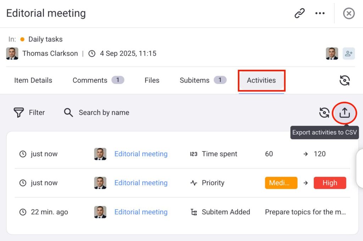Click the refresh icon beside the tabs
Image resolution: width=363 pixels, height=241 pixels.
click(345, 80)
